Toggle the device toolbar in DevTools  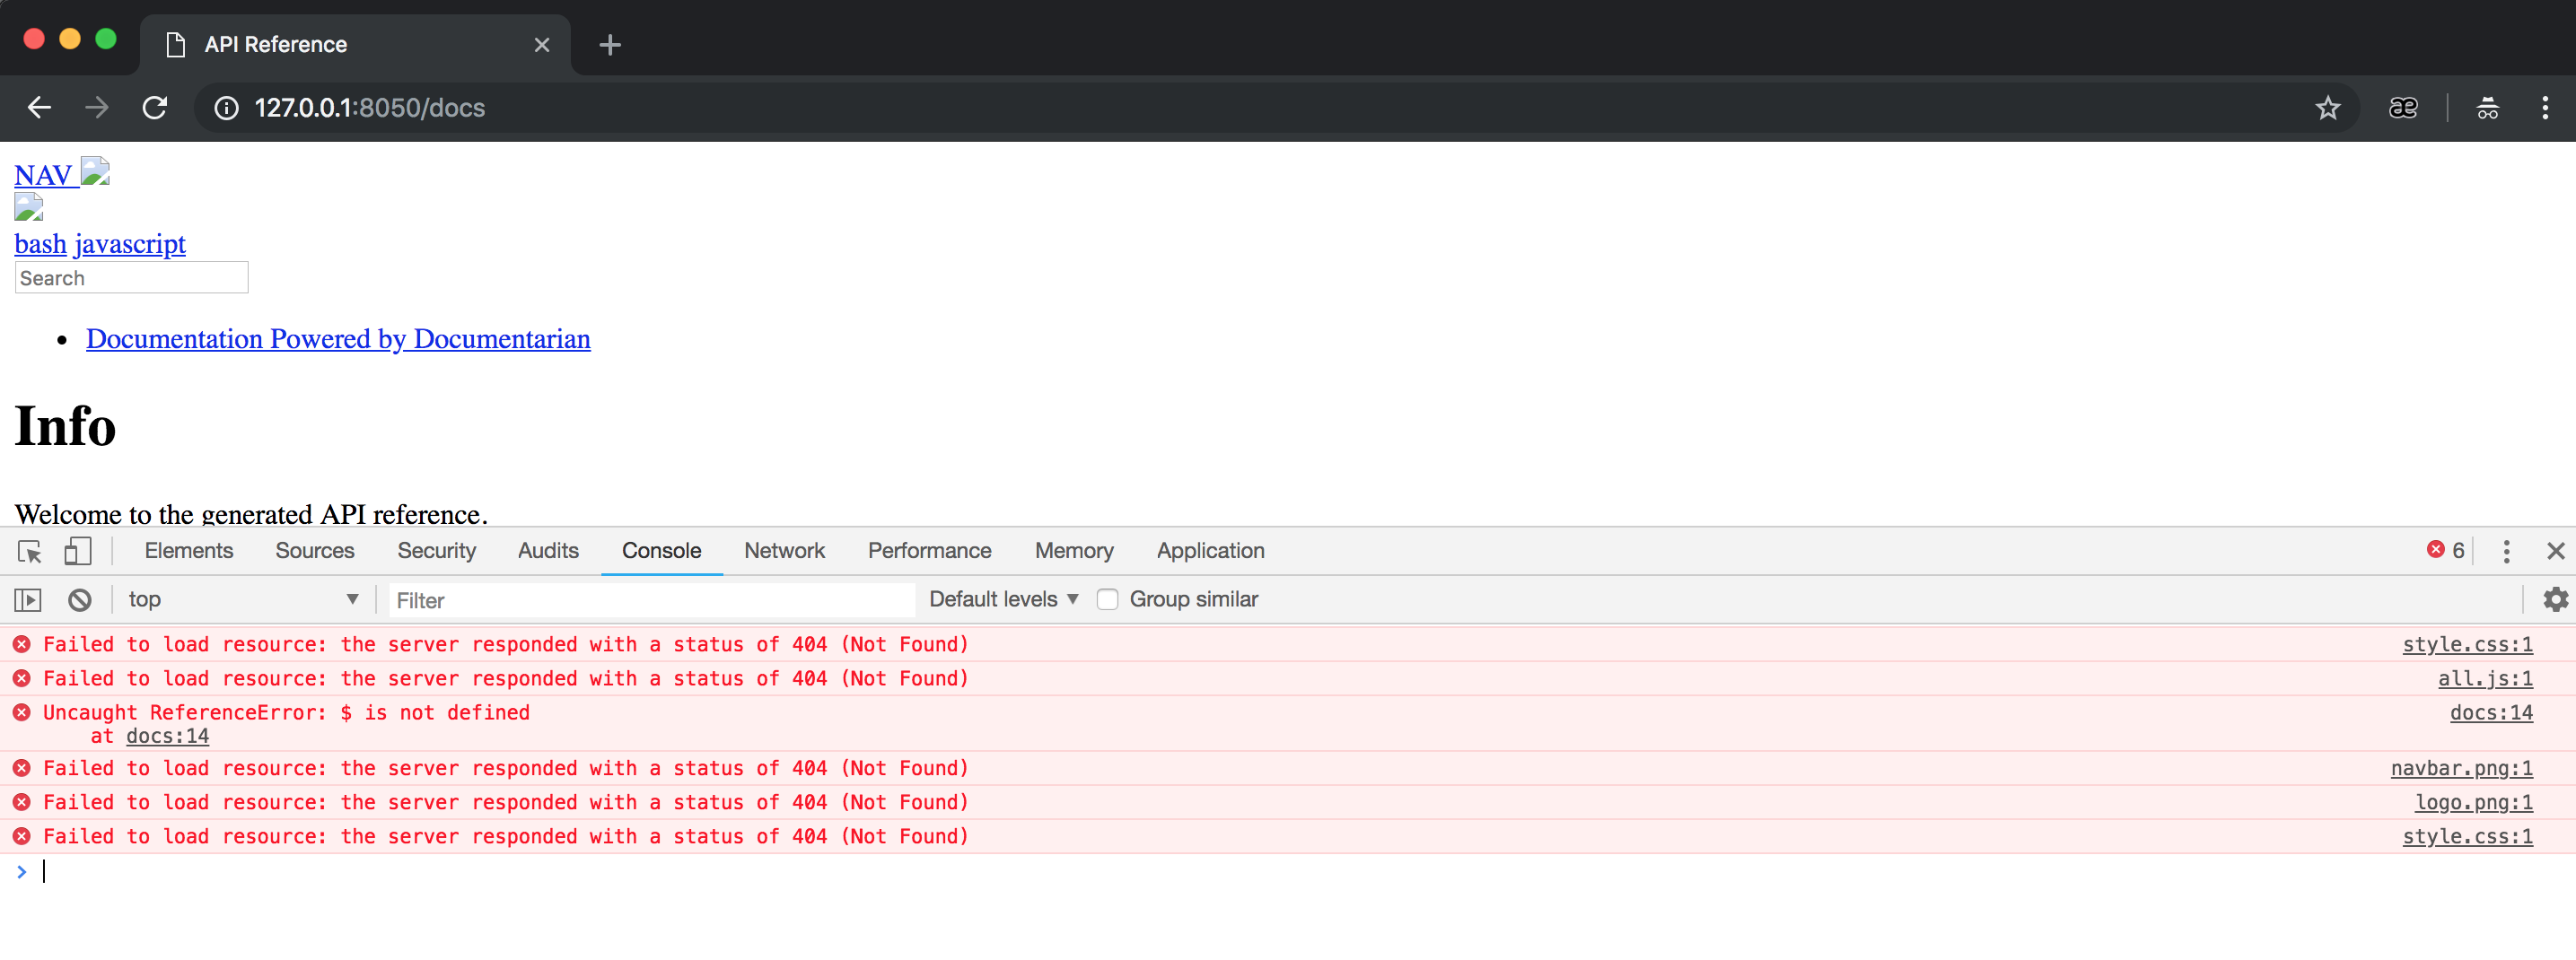pyautogui.click(x=77, y=551)
